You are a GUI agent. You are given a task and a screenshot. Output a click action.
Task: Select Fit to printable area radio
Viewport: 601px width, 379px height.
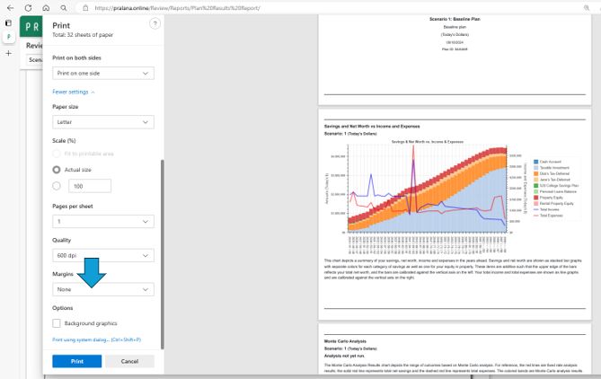pos(57,154)
